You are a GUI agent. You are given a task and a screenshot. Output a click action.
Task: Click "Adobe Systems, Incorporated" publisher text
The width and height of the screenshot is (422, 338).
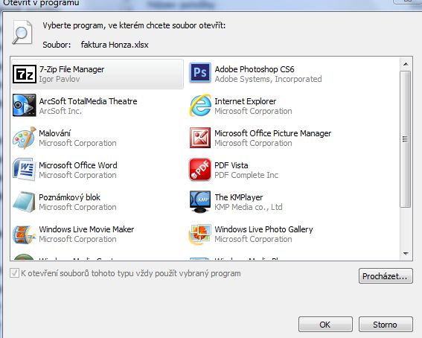[268, 79]
